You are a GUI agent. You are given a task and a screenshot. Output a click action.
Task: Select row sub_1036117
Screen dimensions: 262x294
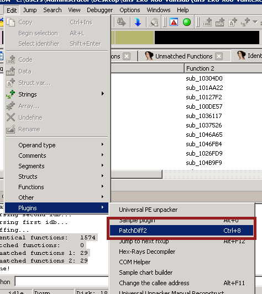coord(204,116)
